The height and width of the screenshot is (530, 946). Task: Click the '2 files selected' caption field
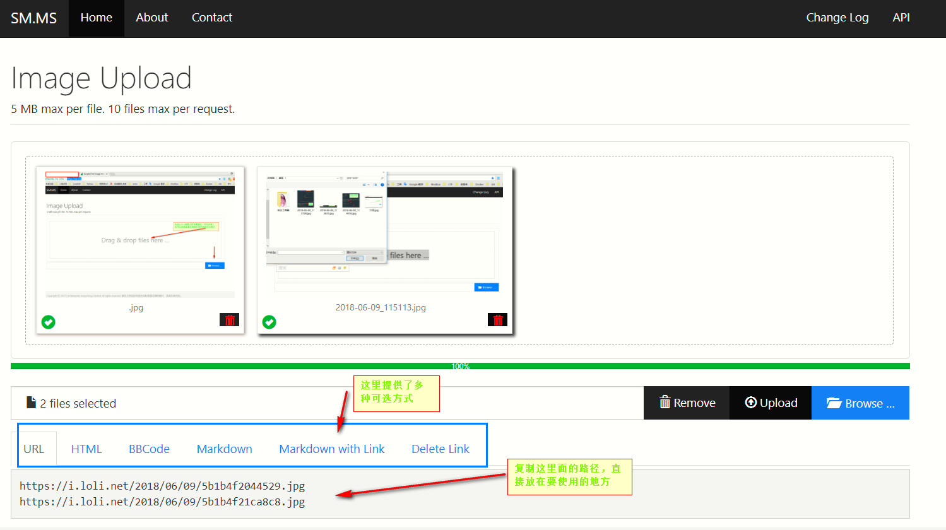[x=327, y=403]
